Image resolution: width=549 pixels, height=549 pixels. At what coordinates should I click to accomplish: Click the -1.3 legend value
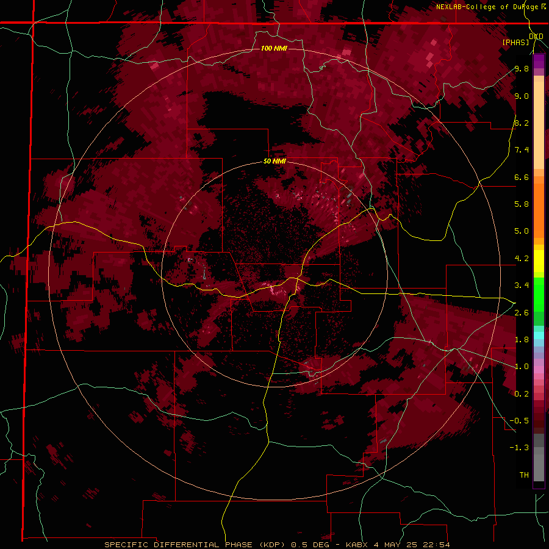pyautogui.click(x=519, y=448)
